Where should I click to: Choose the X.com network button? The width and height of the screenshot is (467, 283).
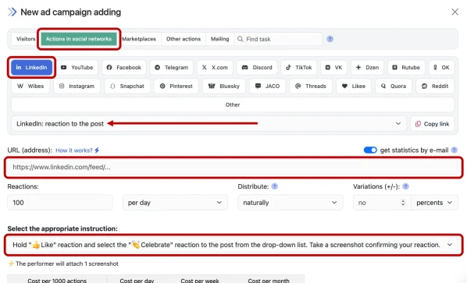coord(215,68)
